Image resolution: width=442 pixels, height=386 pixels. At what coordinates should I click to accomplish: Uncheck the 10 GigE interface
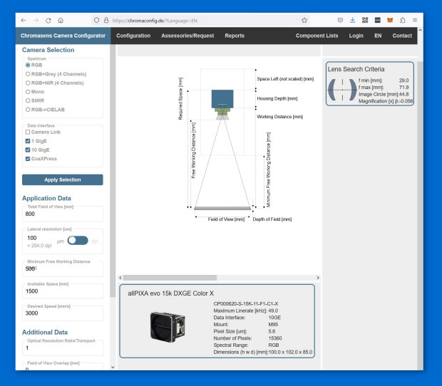28,150
